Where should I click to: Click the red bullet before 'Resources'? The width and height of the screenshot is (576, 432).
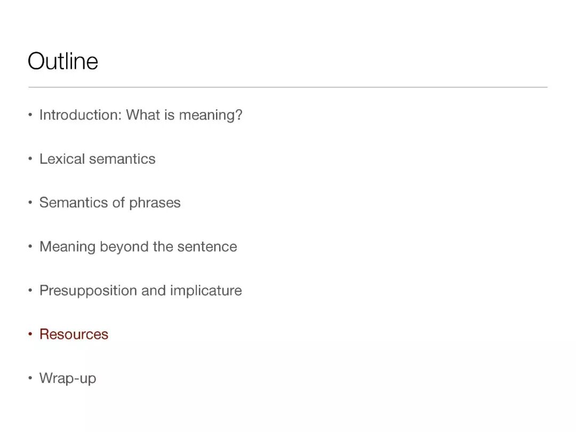30,335
